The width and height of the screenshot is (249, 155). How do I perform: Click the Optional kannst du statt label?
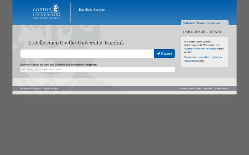[x=59, y=65]
